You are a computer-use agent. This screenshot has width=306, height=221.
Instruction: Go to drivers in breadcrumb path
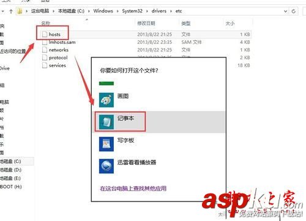(159, 11)
